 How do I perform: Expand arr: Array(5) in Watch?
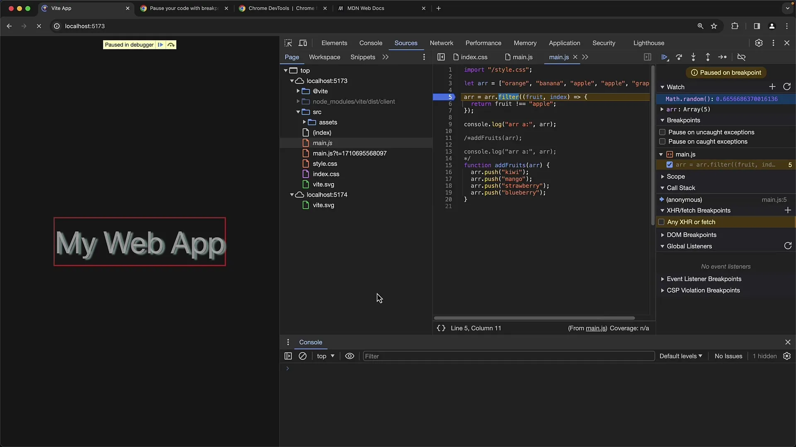(662, 109)
